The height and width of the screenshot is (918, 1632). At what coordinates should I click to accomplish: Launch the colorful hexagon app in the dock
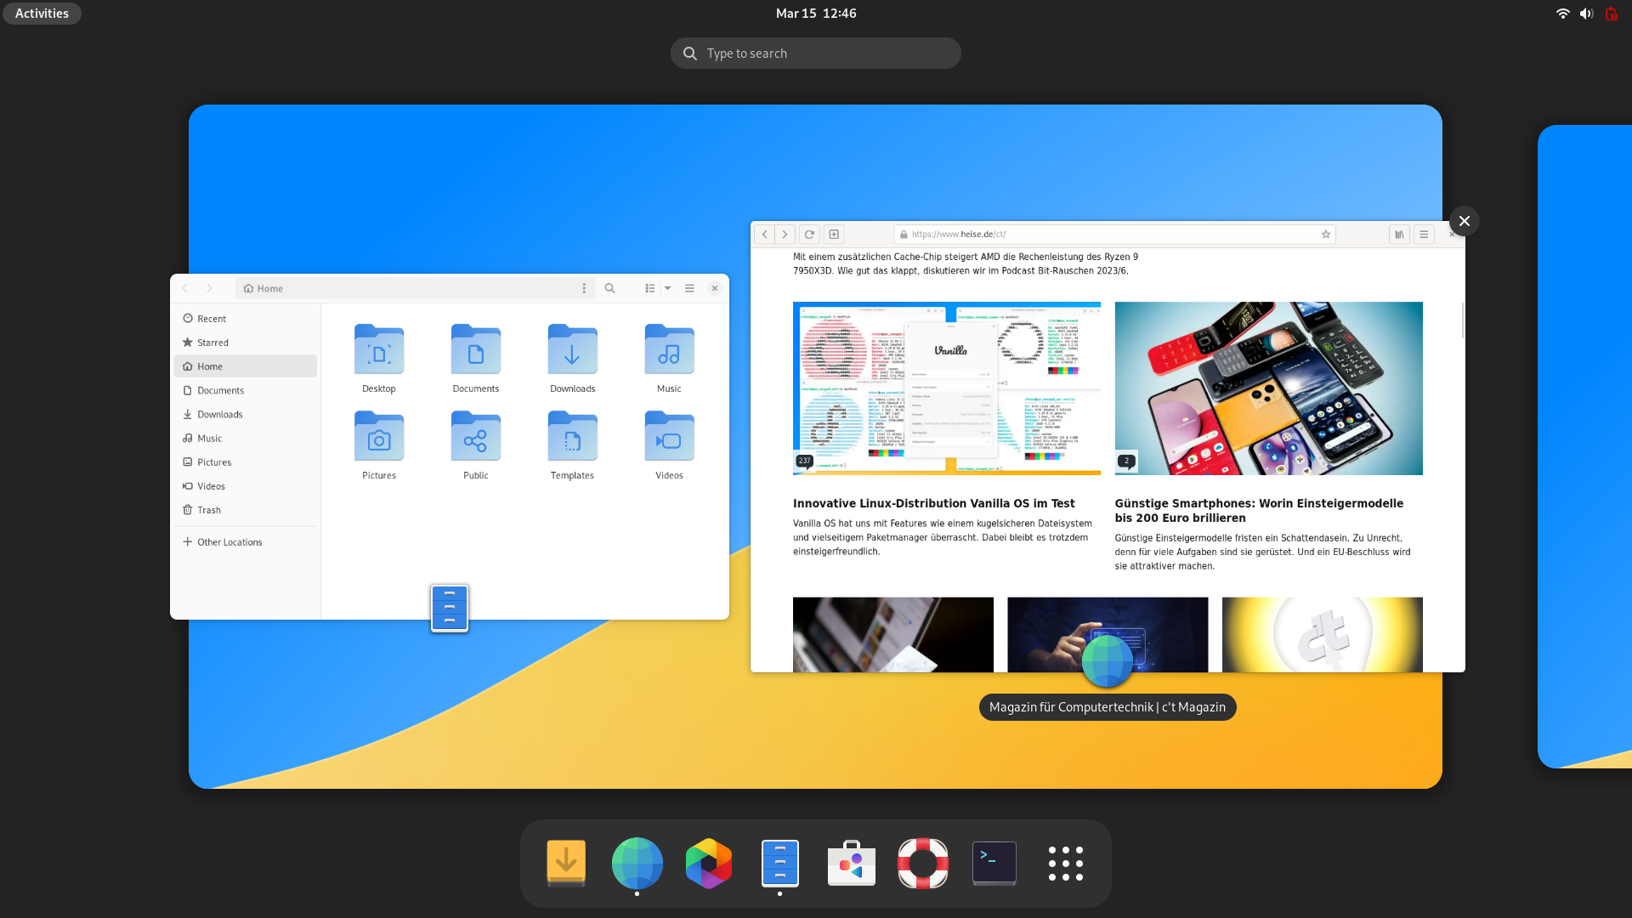pos(708,863)
